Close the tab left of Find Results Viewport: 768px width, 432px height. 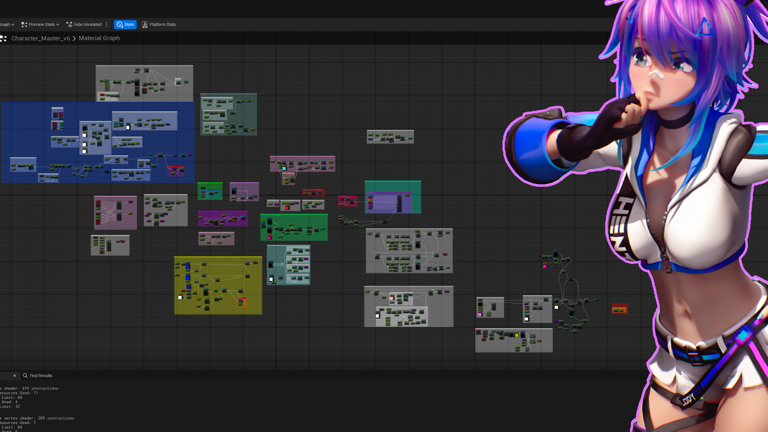[x=14, y=376]
